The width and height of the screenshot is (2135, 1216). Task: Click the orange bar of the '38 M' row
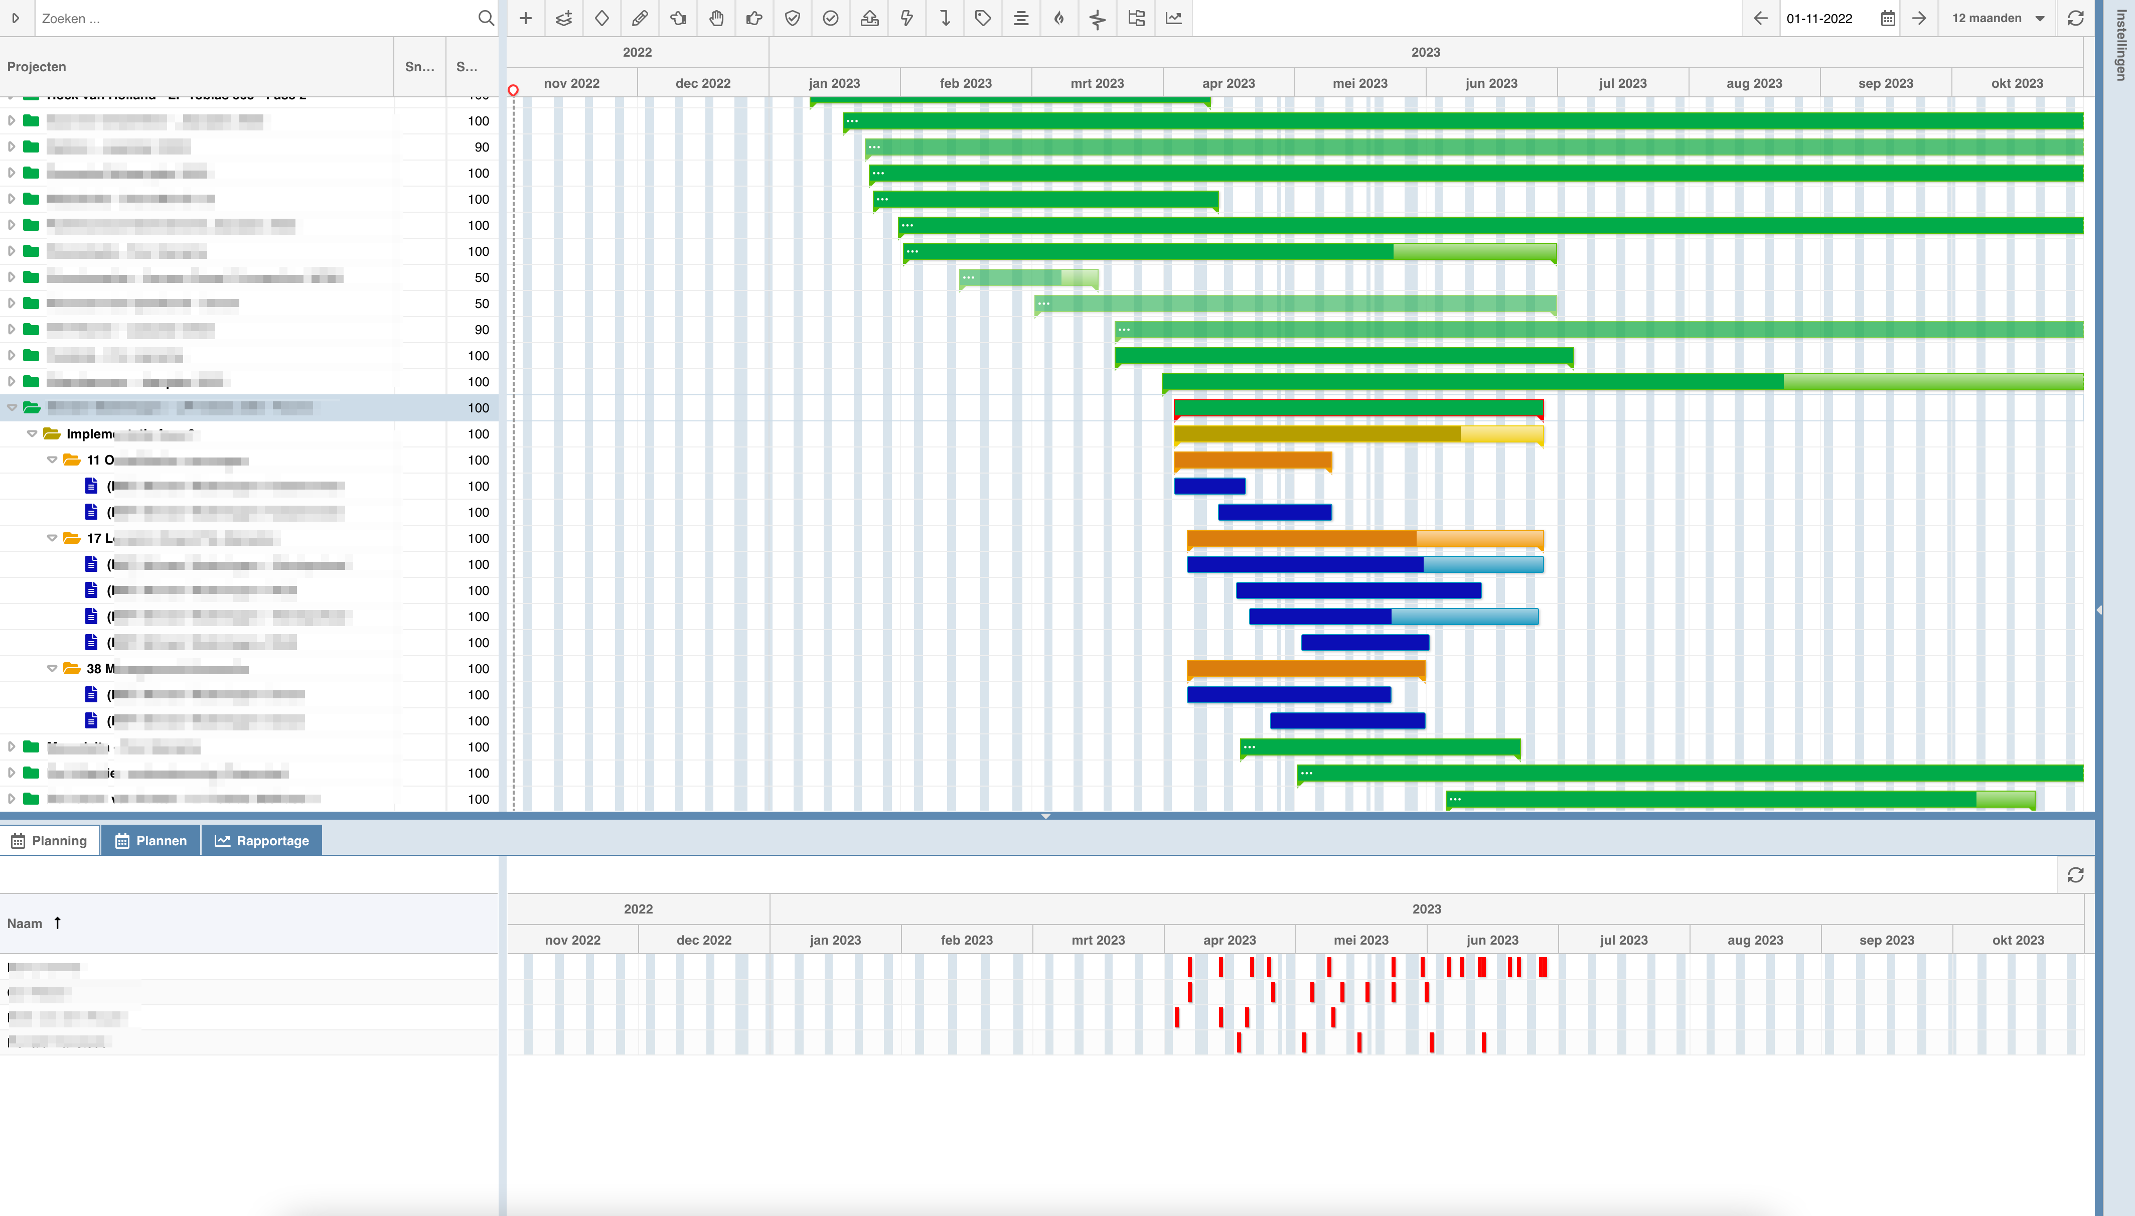click(x=1306, y=669)
